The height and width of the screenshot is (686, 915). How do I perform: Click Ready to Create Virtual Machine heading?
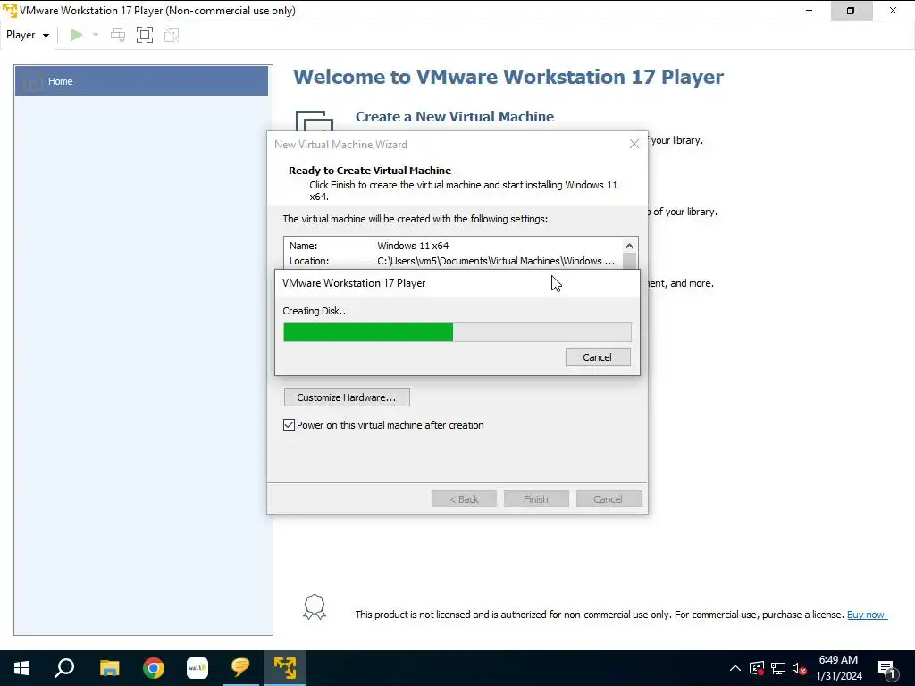pos(370,171)
